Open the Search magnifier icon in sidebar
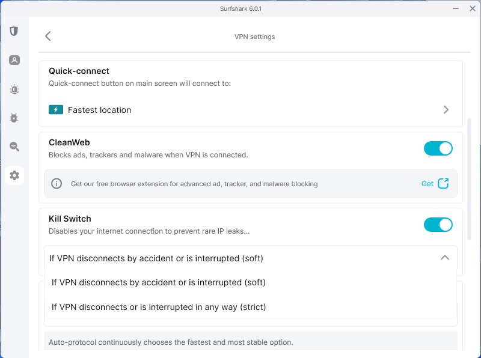This screenshot has width=481, height=358. click(14, 147)
